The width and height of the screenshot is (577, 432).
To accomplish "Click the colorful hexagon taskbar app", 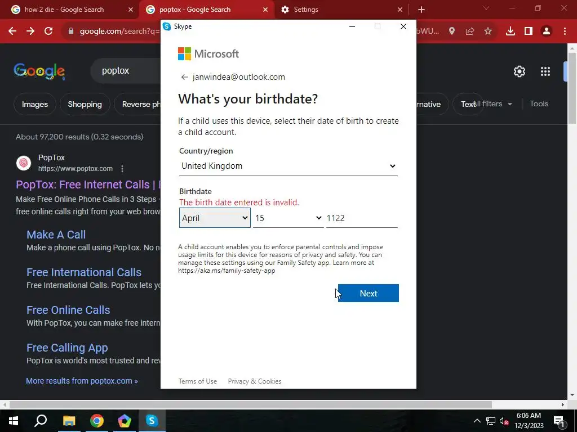I will click(125, 421).
